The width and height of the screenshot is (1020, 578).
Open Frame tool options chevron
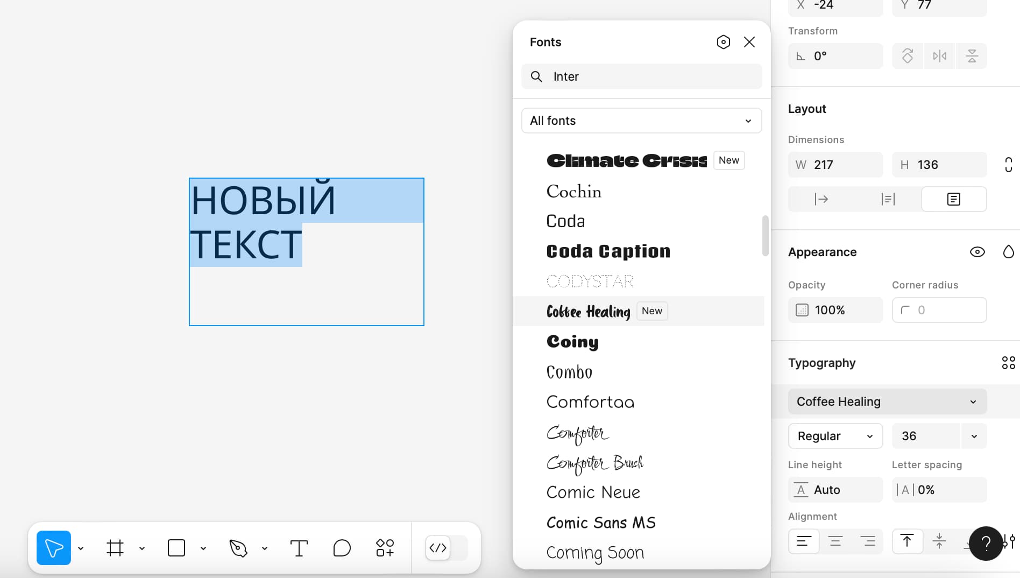point(142,548)
